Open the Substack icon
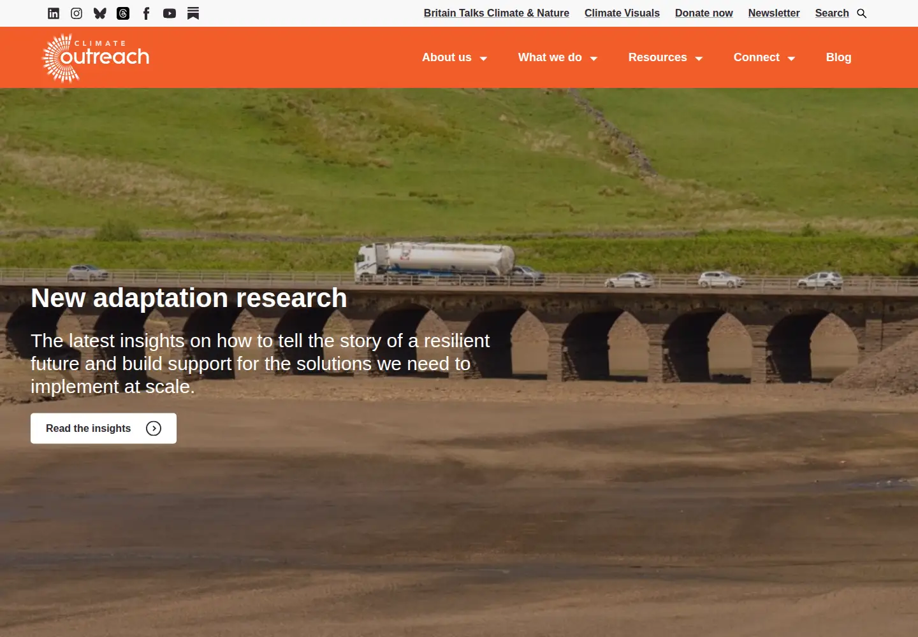 [x=193, y=13]
